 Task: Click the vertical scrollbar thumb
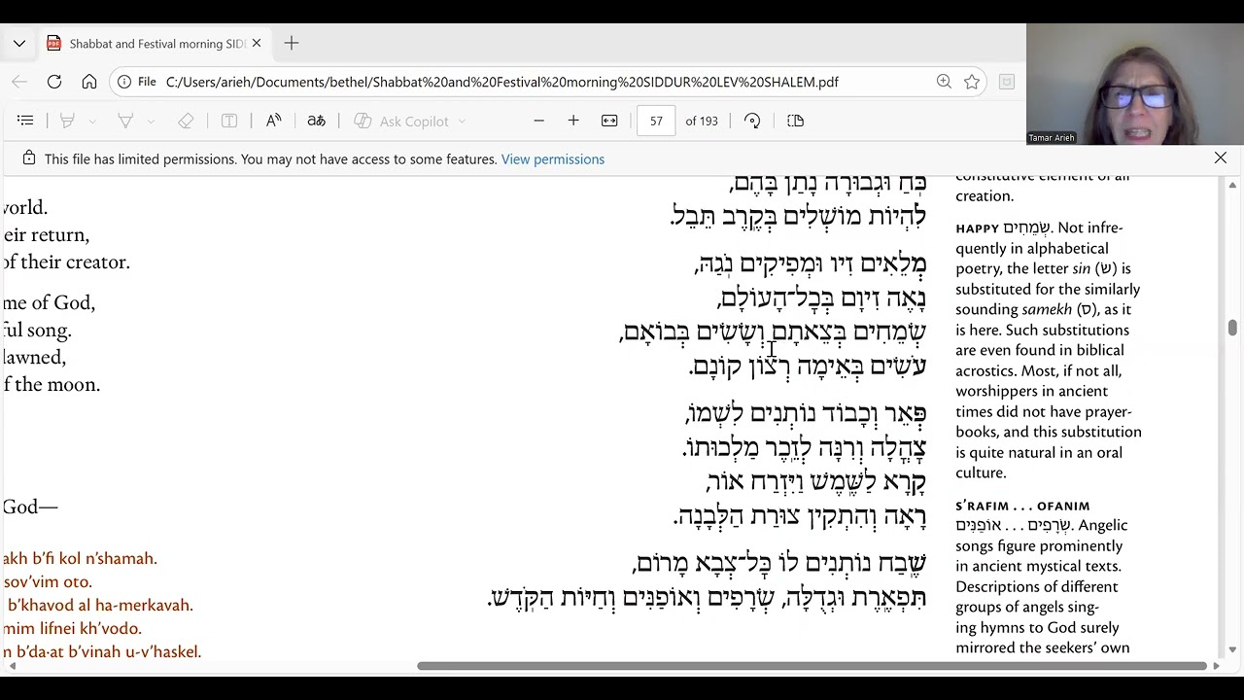1232,328
